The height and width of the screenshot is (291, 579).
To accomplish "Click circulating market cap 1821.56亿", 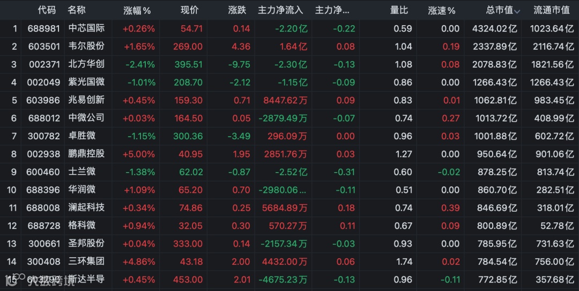I will (552, 64).
